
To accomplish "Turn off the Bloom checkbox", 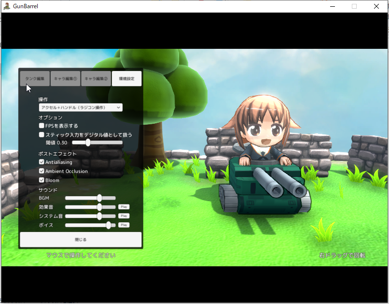I will click(x=42, y=180).
